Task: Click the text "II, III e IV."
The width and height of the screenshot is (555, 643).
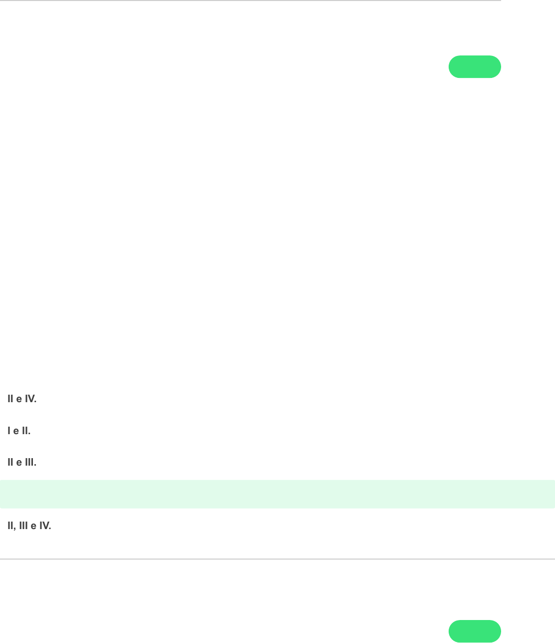Action: coord(29,526)
